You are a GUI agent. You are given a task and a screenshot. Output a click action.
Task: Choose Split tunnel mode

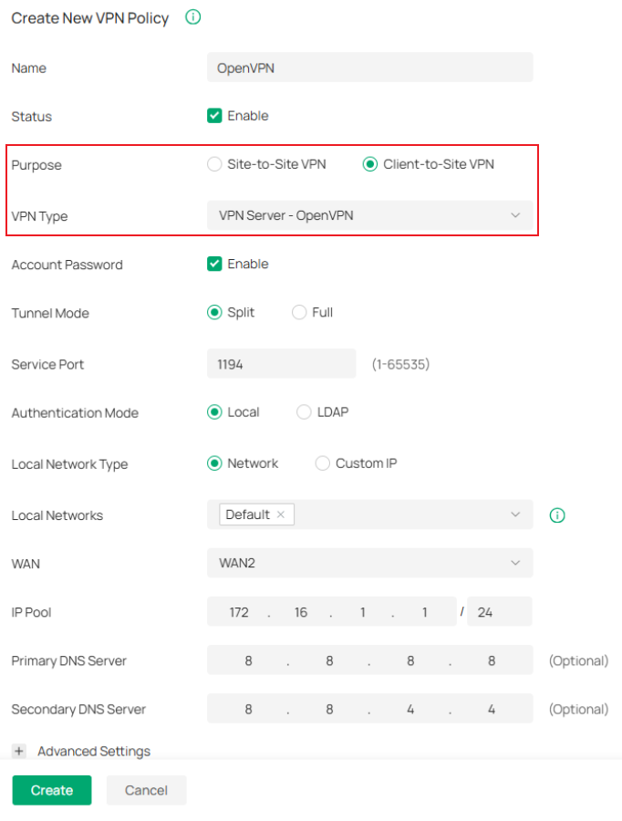214,312
